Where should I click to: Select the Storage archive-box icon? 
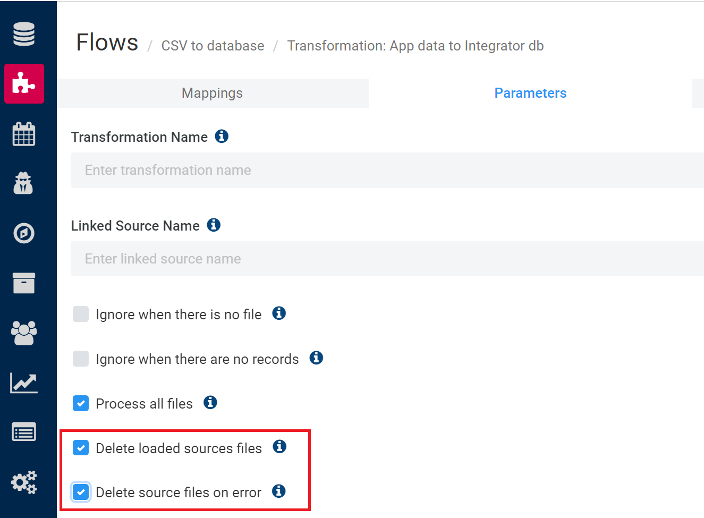pos(24,283)
